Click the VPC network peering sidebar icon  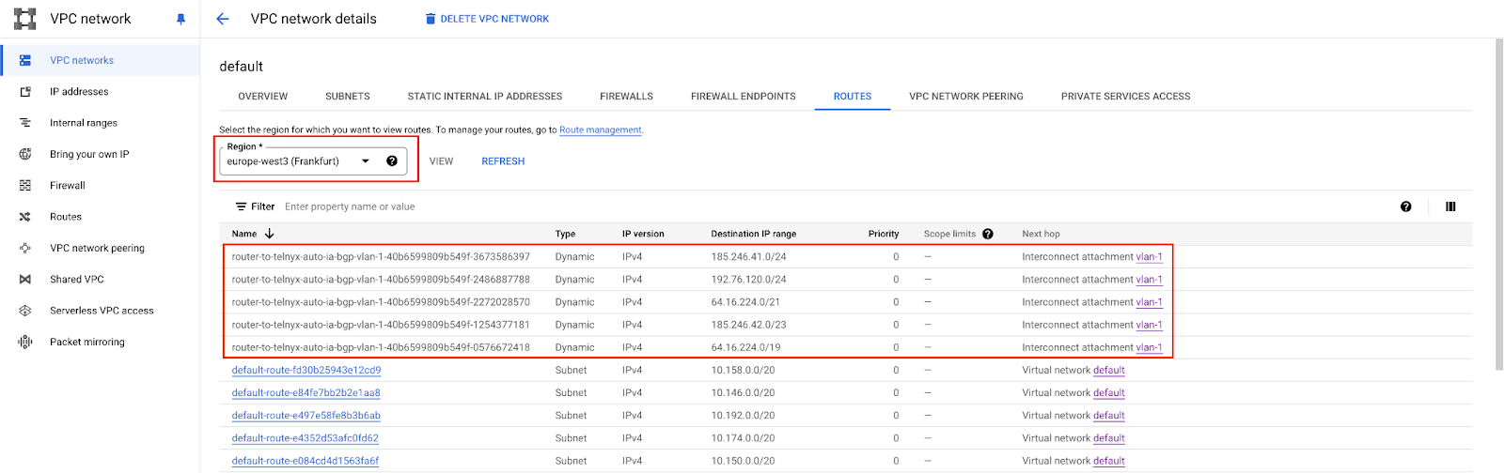point(25,249)
